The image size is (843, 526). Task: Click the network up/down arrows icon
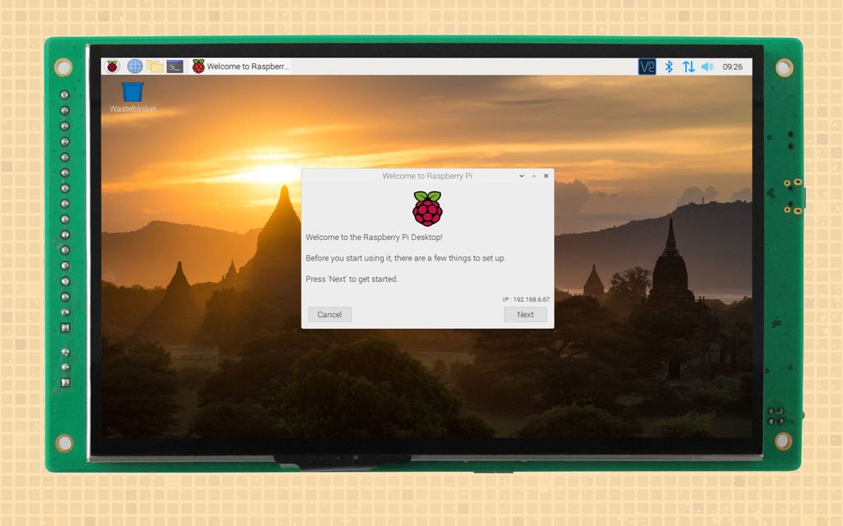pyautogui.click(x=688, y=66)
